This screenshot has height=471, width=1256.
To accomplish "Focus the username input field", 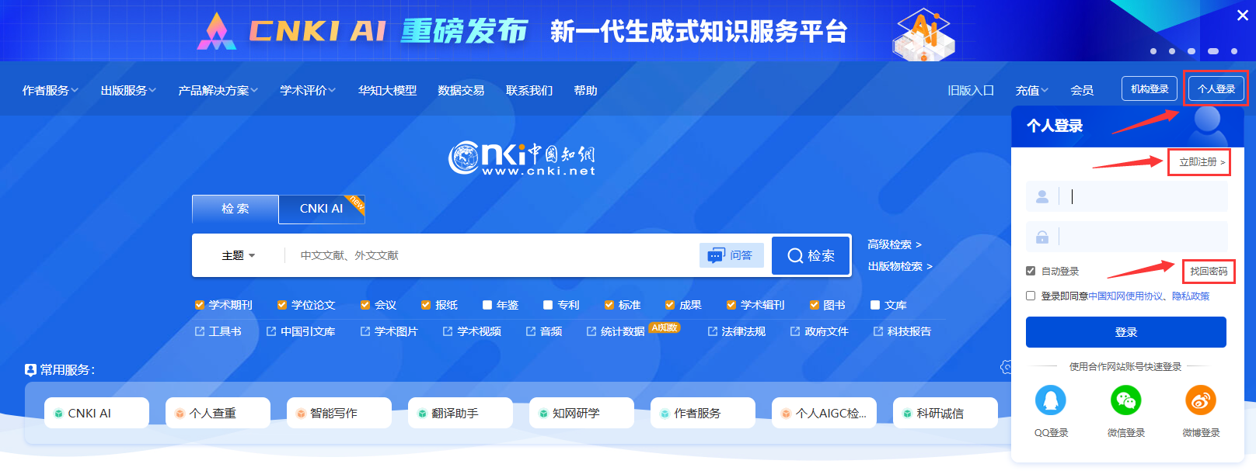I will [x=1127, y=196].
